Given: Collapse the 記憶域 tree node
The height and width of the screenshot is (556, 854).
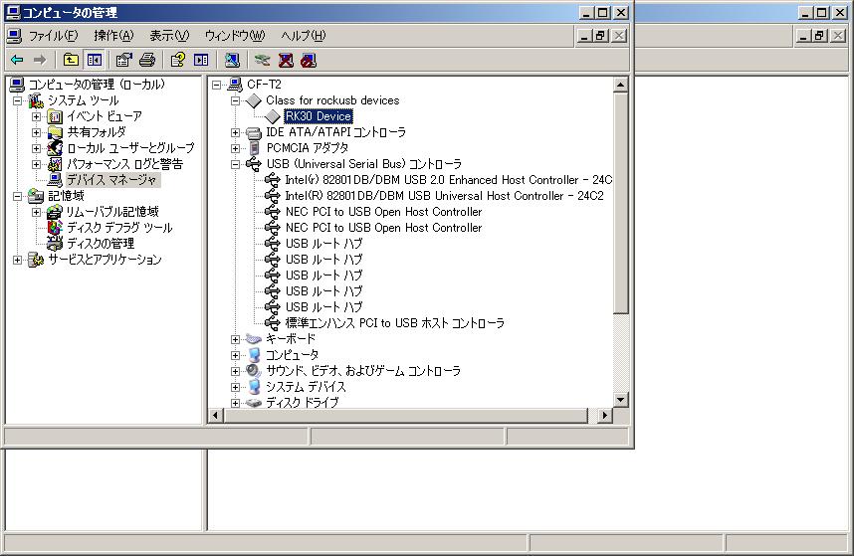Looking at the screenshot, I should [x=18, y=196].
